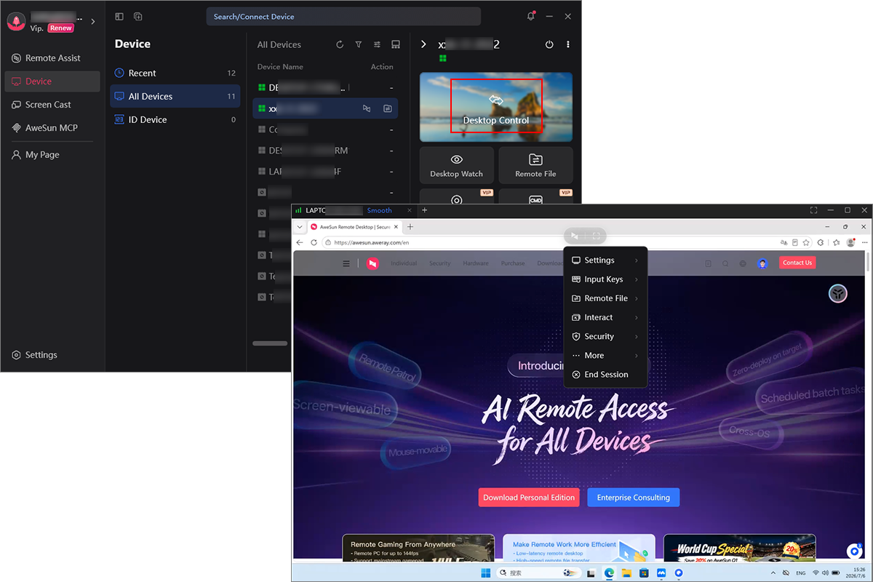Expand Input Keys submenu

click(637, 279)
